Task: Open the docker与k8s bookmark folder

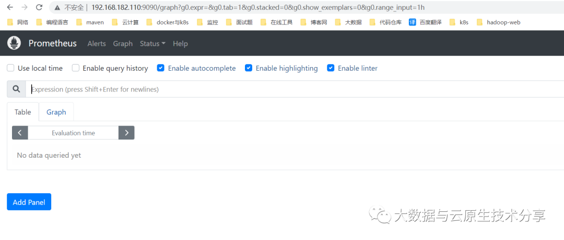Action: pos(168,22)
